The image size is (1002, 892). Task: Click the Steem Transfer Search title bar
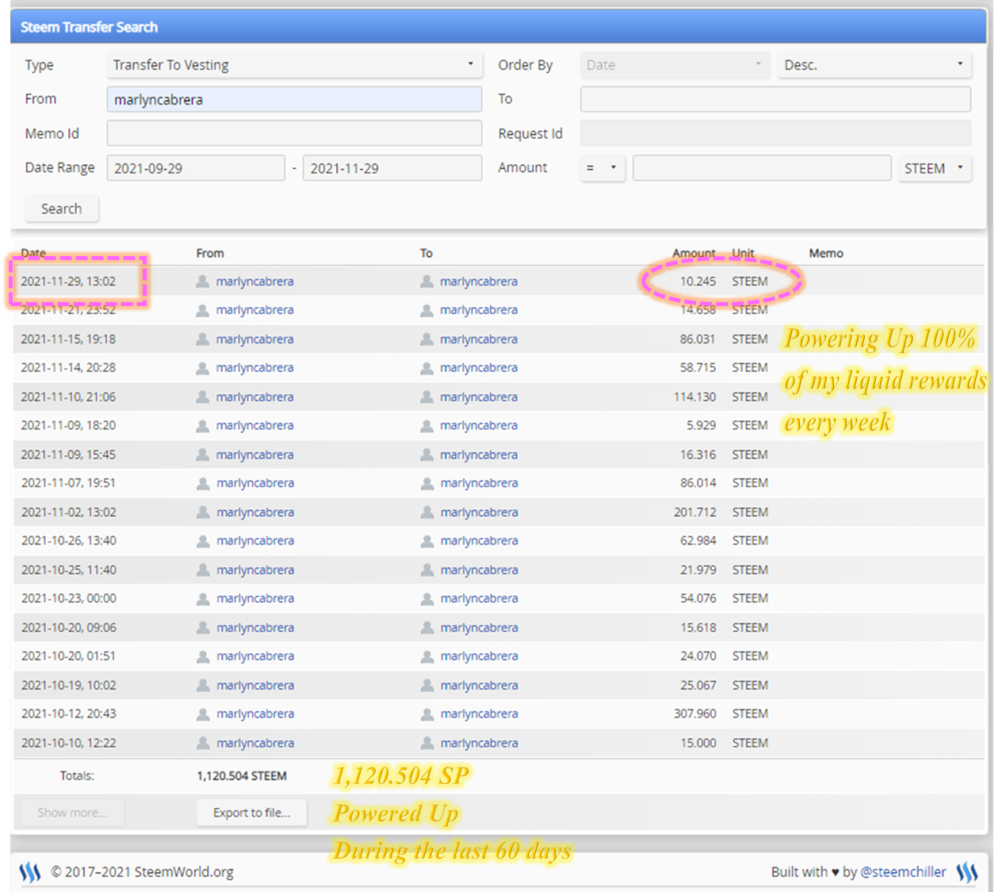499,27
